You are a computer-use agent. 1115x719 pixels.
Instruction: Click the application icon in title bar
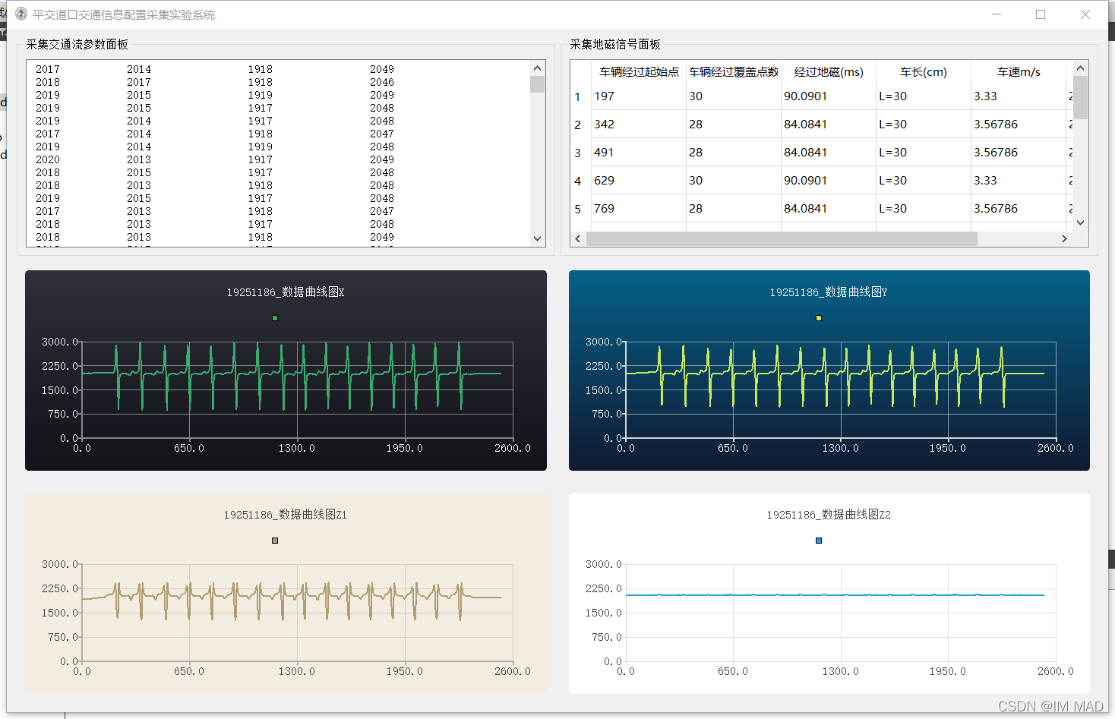pyautogui.click(x=21, y=14)
